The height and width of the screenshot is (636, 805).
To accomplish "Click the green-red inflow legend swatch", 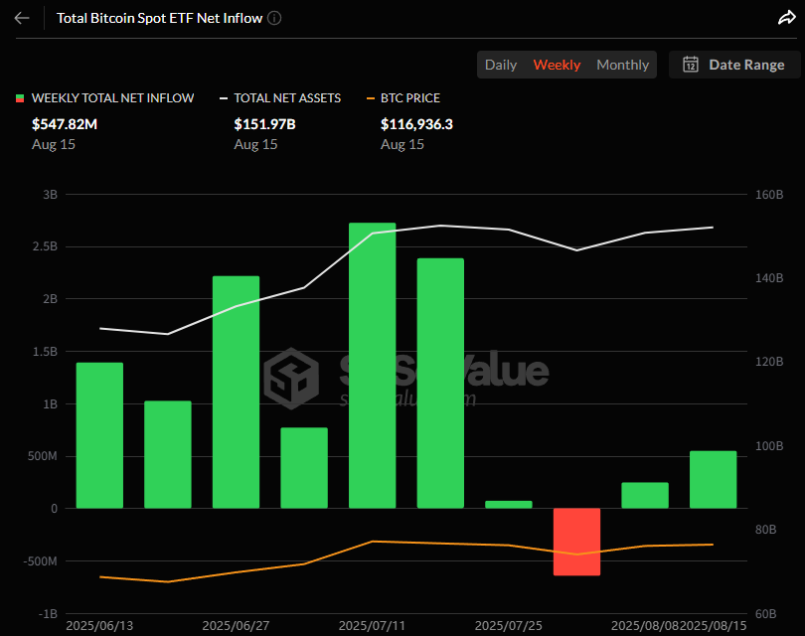I will (x=20, y=98).
